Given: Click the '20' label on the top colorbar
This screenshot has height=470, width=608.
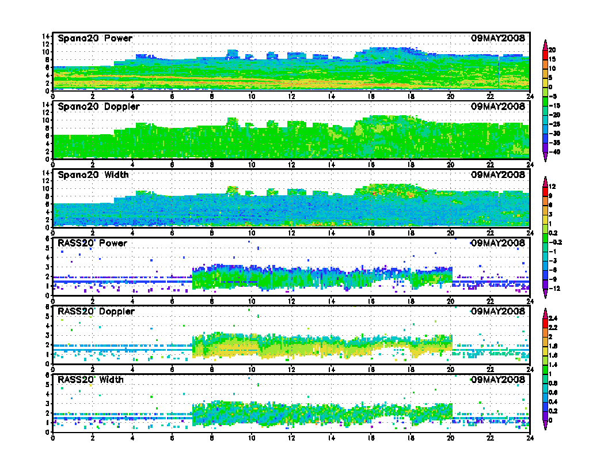Looking at the screenshot, I should 552,50.
